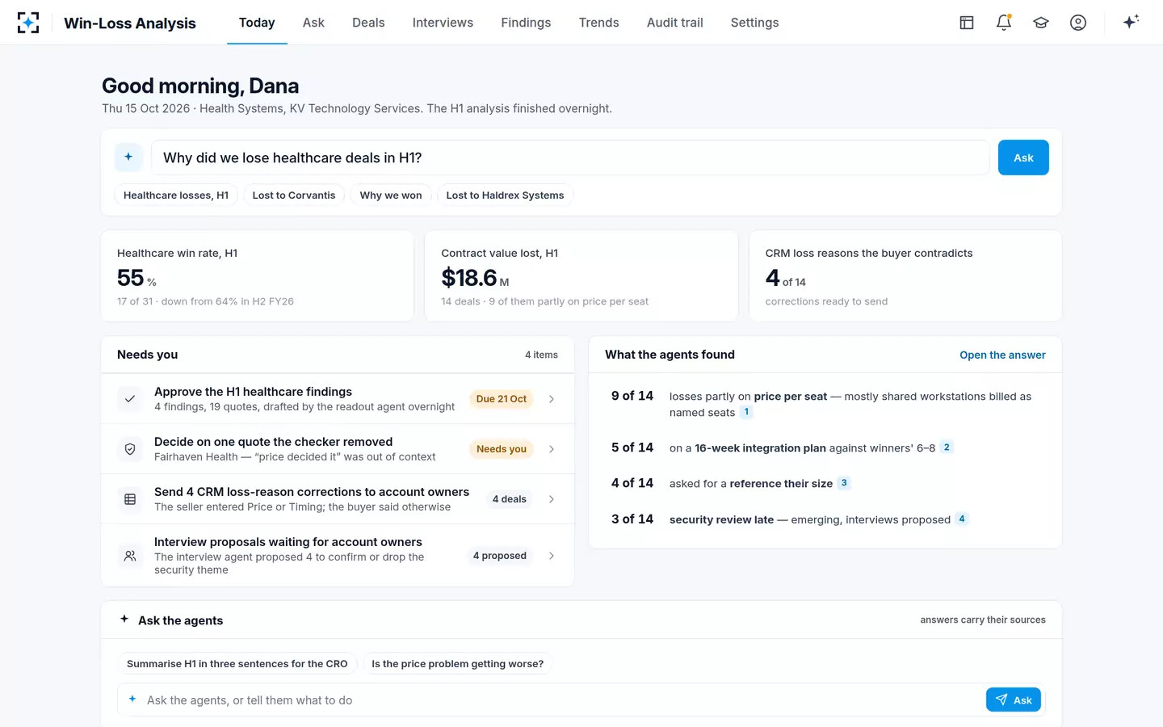Image resolution: width=1163 pixels, height=727 pixels.
Task: Select the Lost to Haldrex Systems chip
Action: tap(505, 195)
